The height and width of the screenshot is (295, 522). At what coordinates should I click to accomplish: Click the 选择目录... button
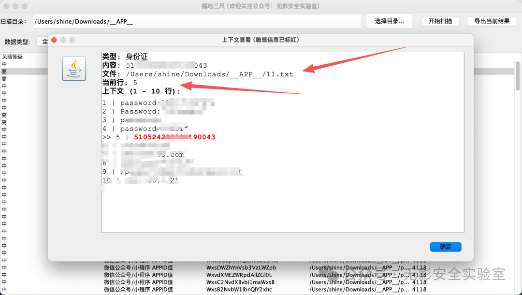pos(389,21)
